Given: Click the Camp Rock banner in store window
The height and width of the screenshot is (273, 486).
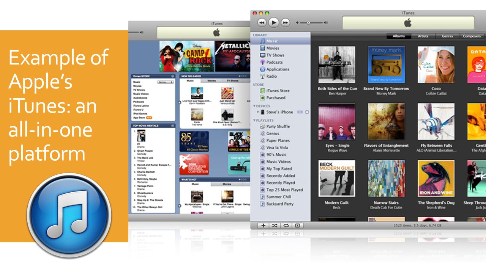Looking at the screenshot, I should [x=186, y=56].
